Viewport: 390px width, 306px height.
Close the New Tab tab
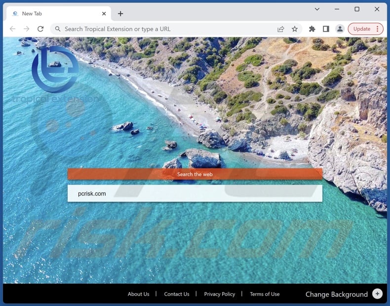tap(104, 14)
